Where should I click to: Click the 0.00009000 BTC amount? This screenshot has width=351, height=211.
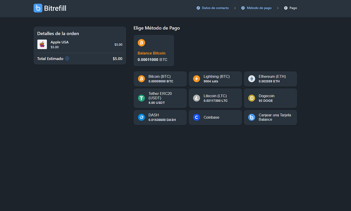click(x=161, y=81)
